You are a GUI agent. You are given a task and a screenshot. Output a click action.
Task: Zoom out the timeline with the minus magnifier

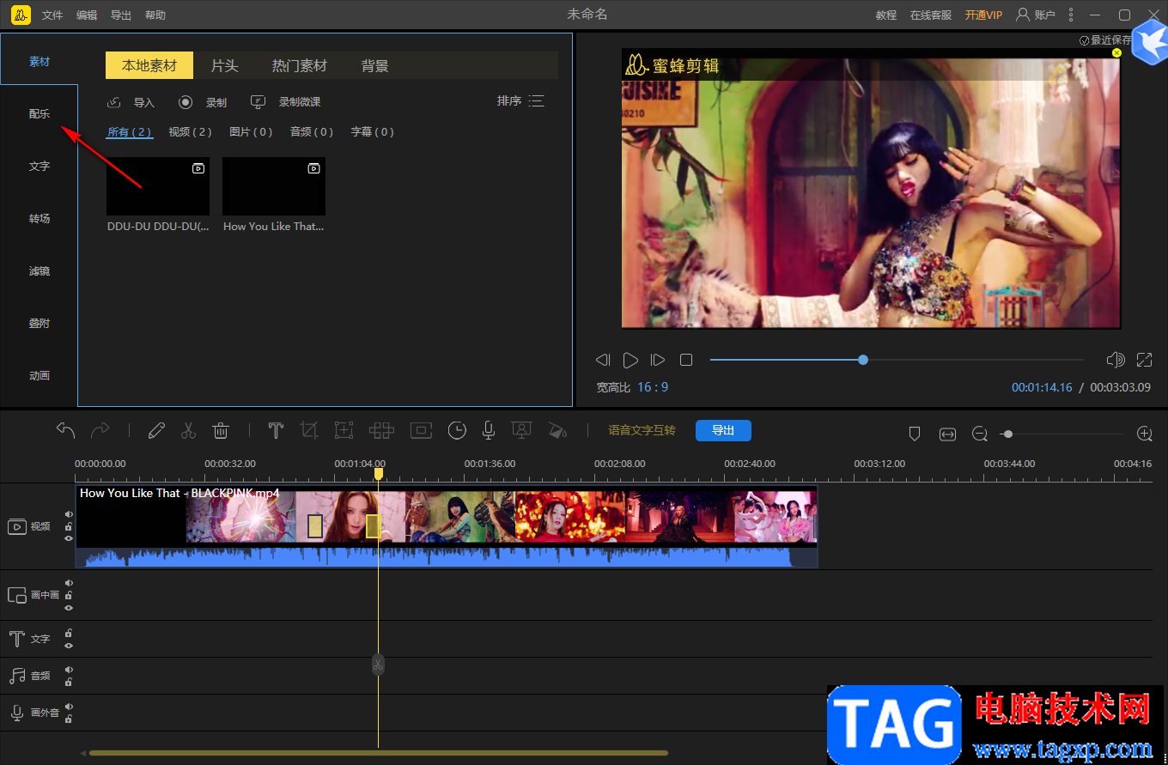pyautogui.click(x=980, y=434)
